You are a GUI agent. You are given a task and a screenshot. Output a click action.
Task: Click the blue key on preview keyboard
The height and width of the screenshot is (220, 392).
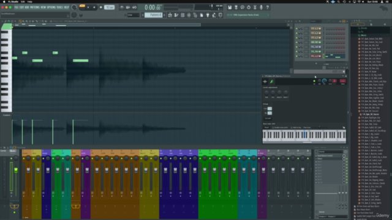[304, 134]
